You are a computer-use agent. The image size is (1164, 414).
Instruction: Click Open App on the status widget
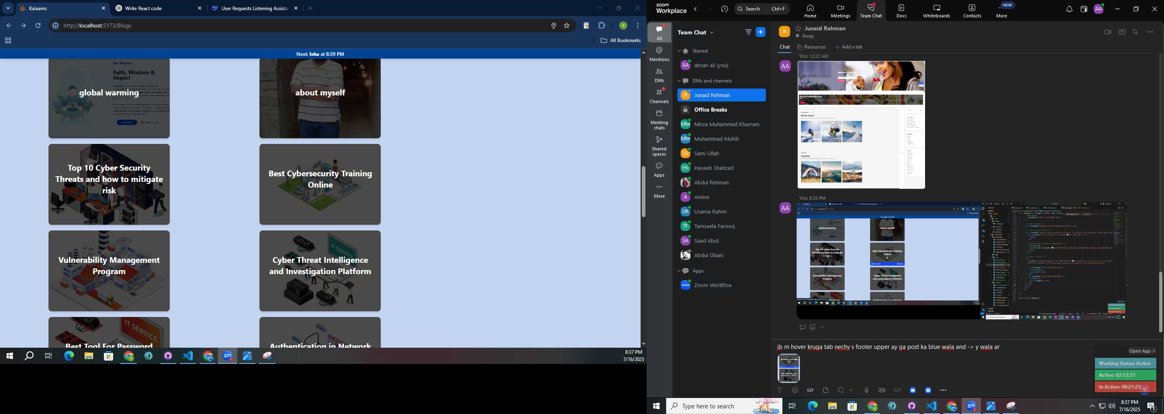click(x=1142, y=351)
